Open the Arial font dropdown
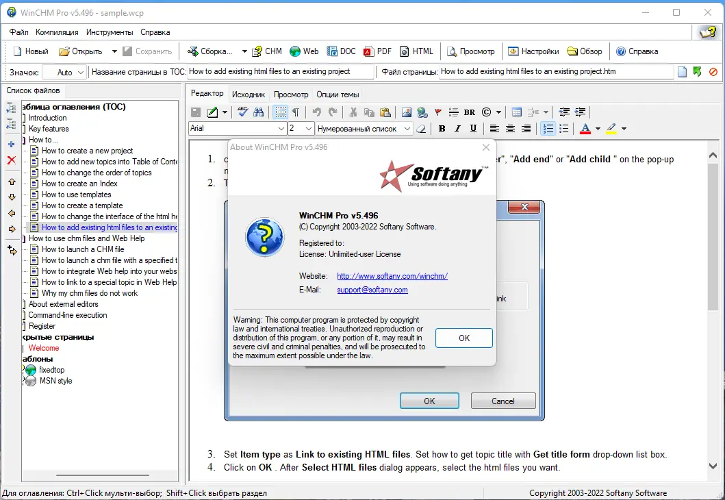This screenshot has width=725, height=500. pyautogui.click(x=281, y=129)
